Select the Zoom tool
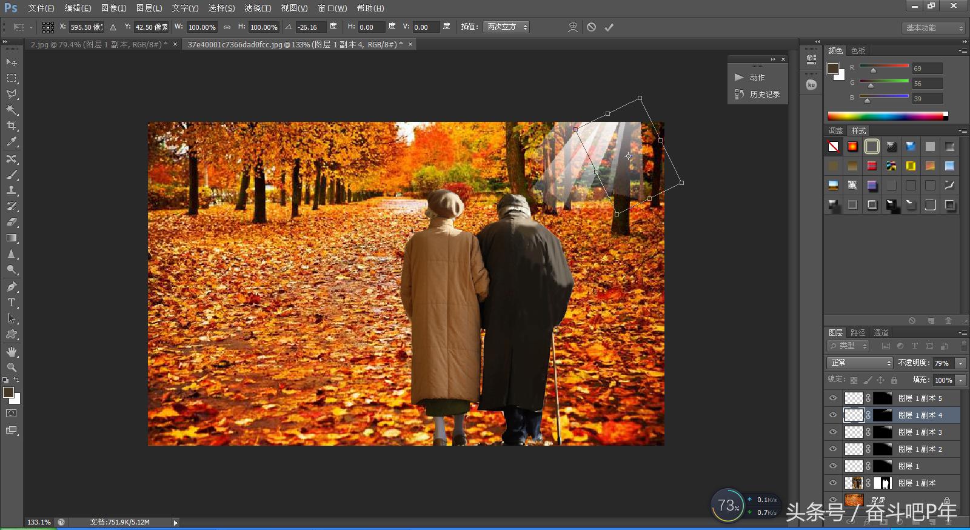970x530 pixels. pos(12,367)
